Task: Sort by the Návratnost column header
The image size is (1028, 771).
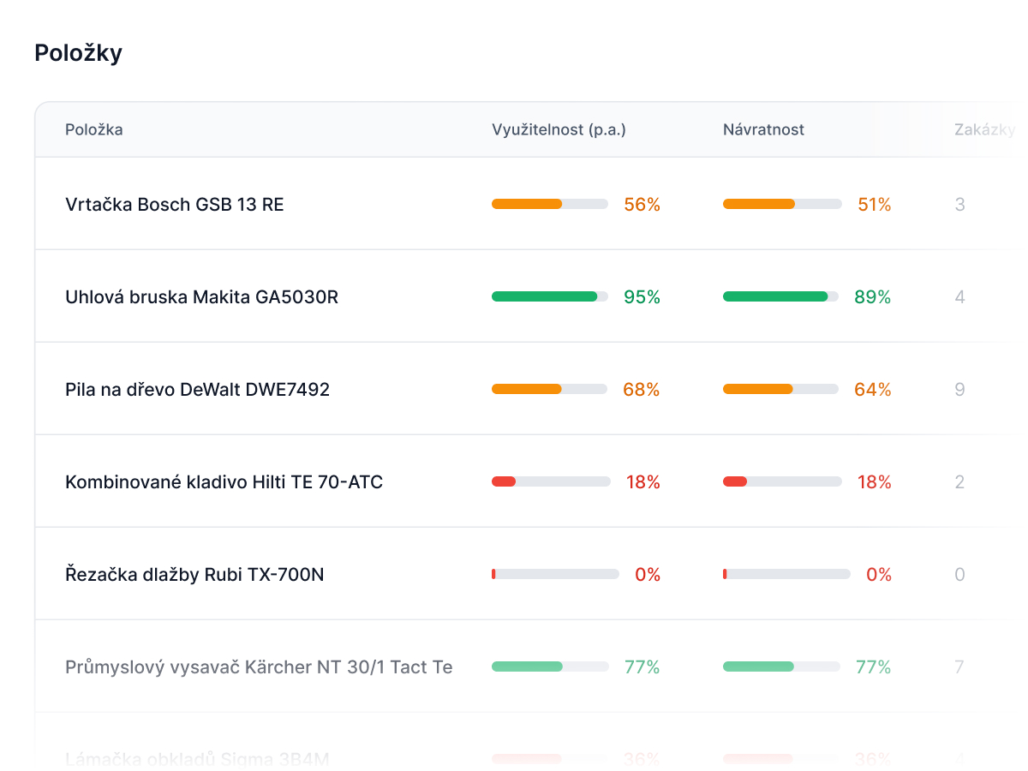Action: (x=763, y=130)
